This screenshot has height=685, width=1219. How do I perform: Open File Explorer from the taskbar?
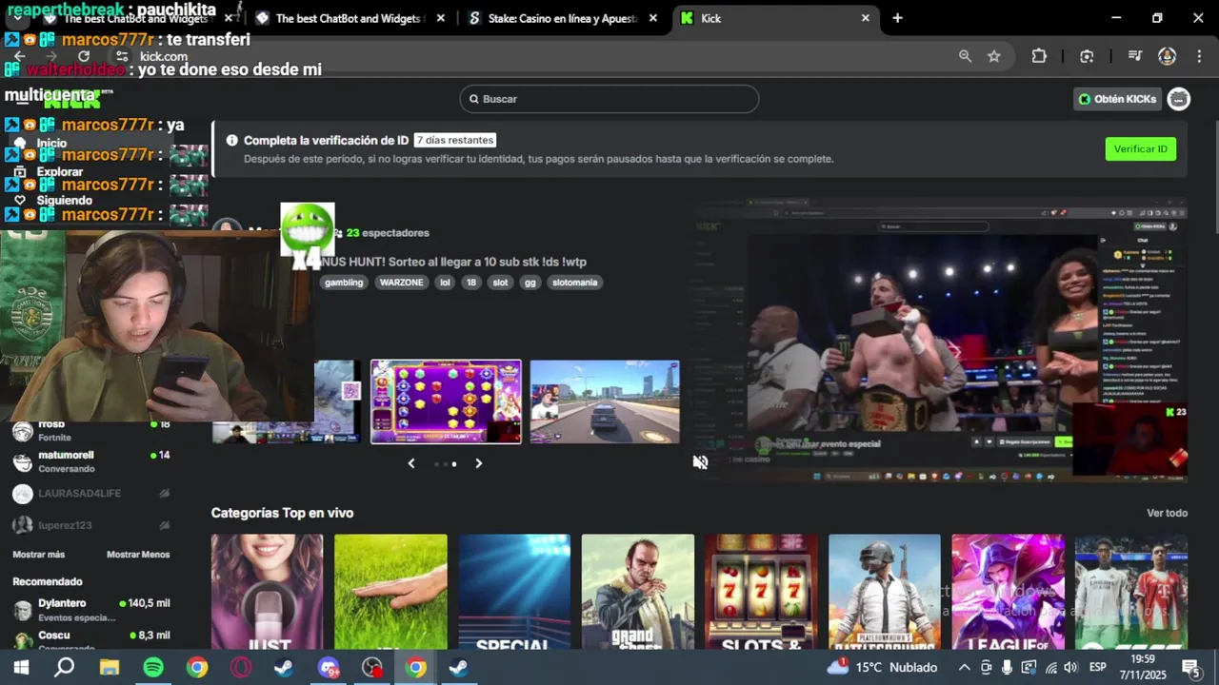pos(109,668)
